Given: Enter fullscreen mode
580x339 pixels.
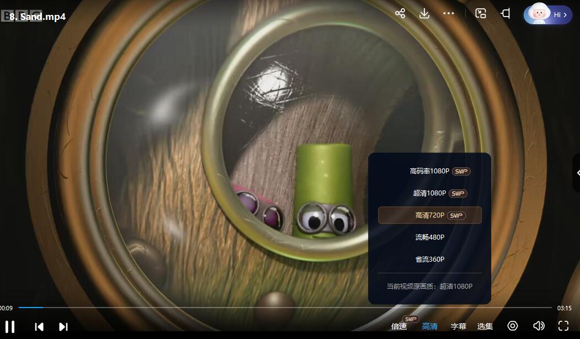Looking at the screenshot, I should click(x=563, y=326).
